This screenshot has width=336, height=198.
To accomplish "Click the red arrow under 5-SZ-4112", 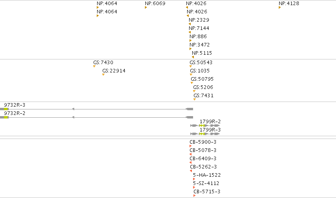I will [194, 187].
